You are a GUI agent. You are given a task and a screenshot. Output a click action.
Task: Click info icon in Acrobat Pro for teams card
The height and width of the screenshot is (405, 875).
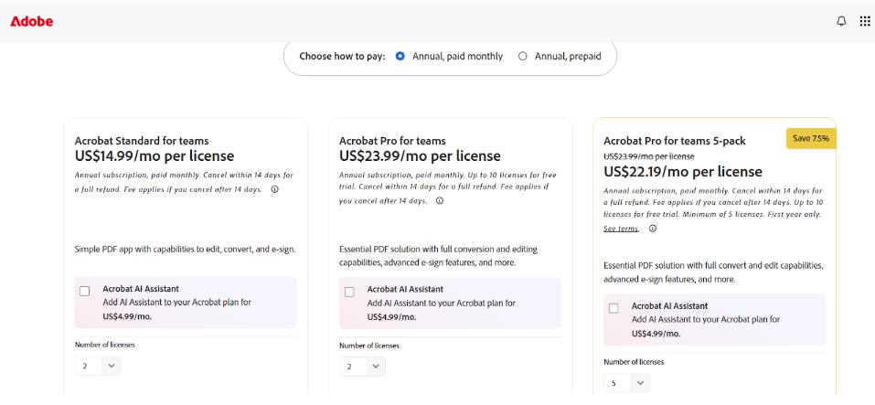(440, 201)
